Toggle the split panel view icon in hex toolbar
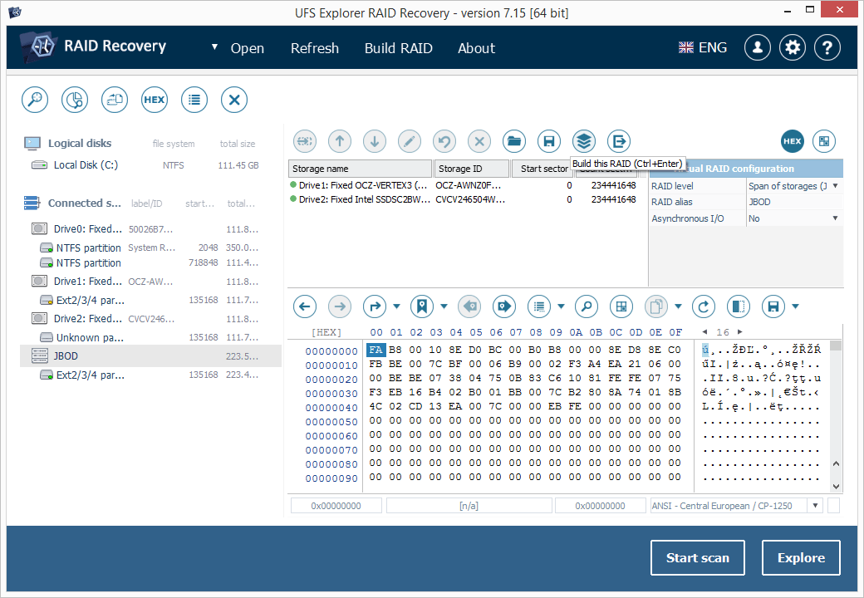This screenshot has height=598, width=864. 739,306
